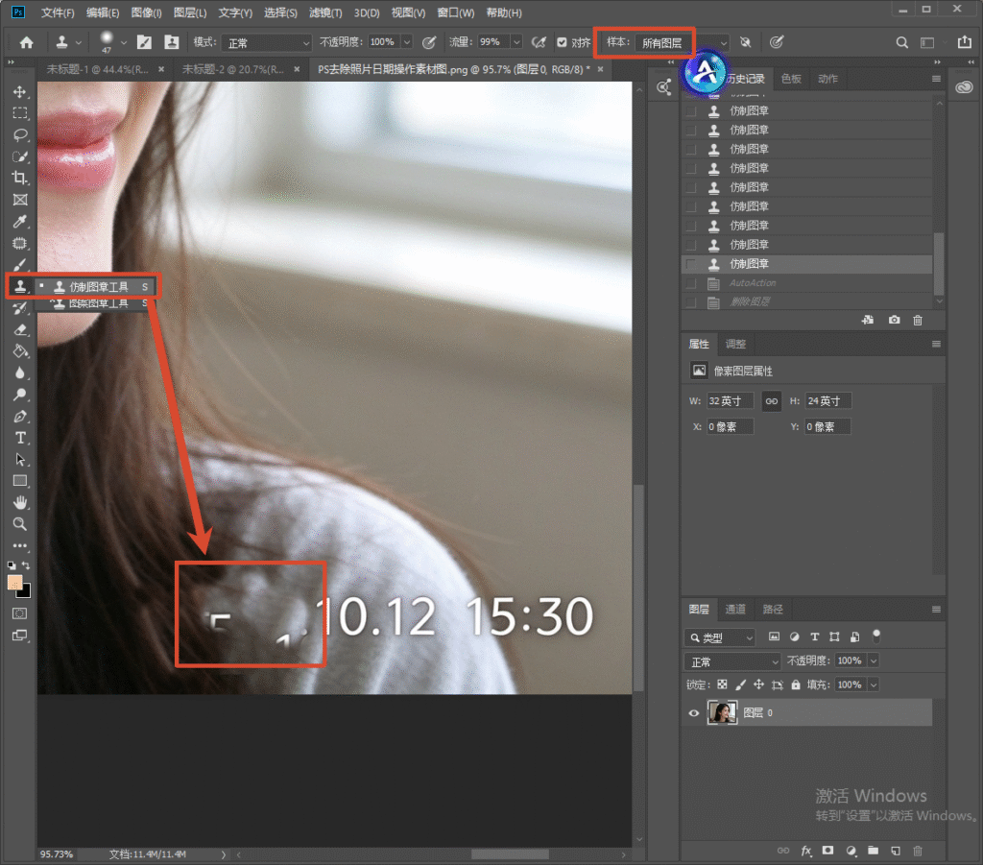
Task: Open the 样本 sample dropdown
Action: 683,42
